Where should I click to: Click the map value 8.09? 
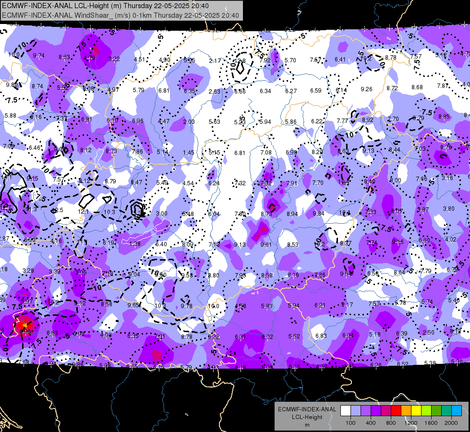pos(188,245)
